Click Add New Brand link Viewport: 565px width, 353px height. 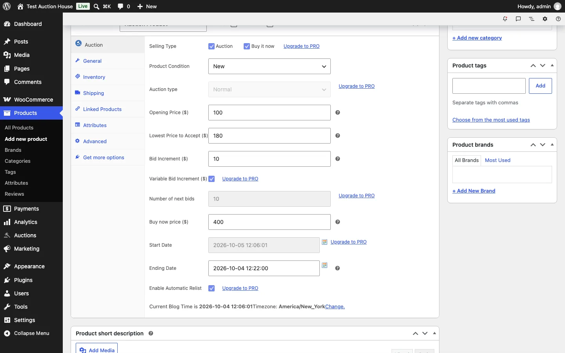[474, 191]
